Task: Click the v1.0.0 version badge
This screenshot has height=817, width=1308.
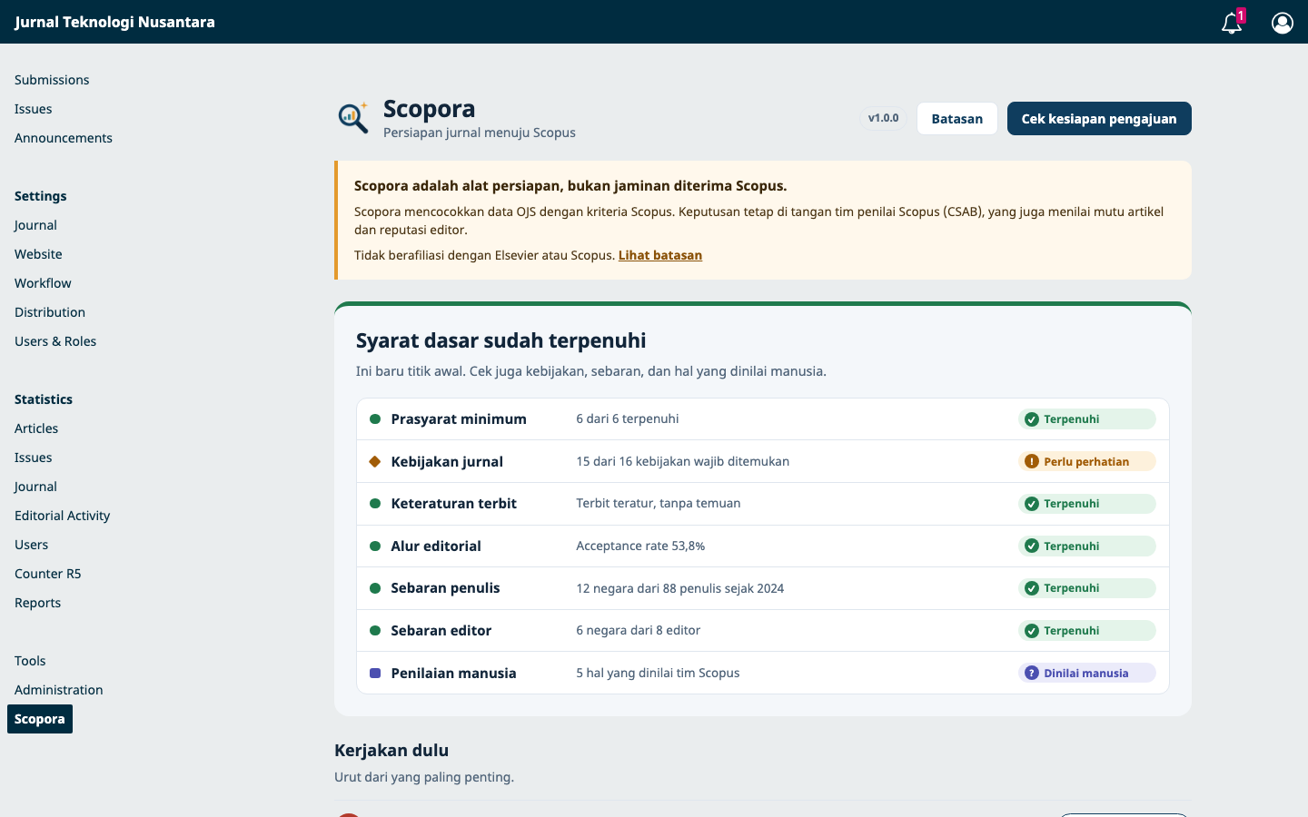Action: pyautogui.click(x=883, y=118)
